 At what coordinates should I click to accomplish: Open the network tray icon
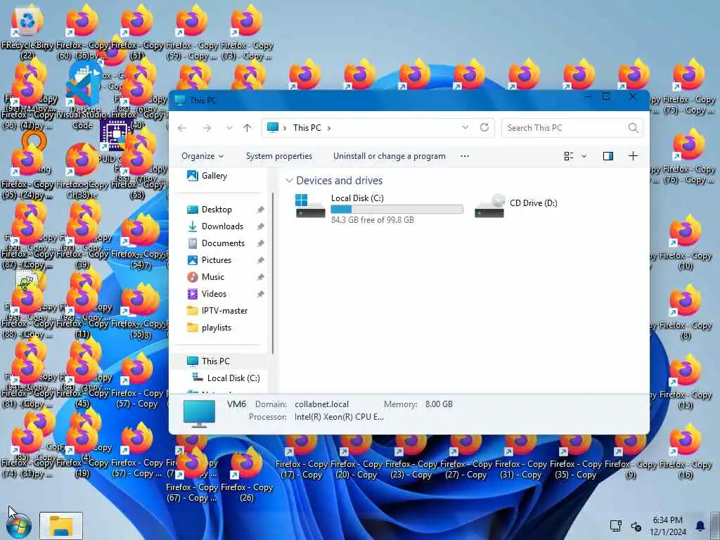click(x=615, y=526)
